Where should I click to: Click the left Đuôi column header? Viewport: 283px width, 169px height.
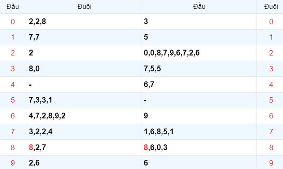coord(85,6)
